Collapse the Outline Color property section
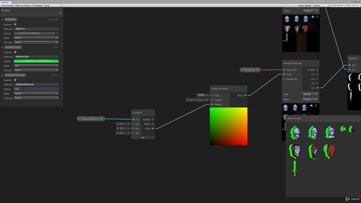The height and width of the screenshot is (203, 361). 2,47
